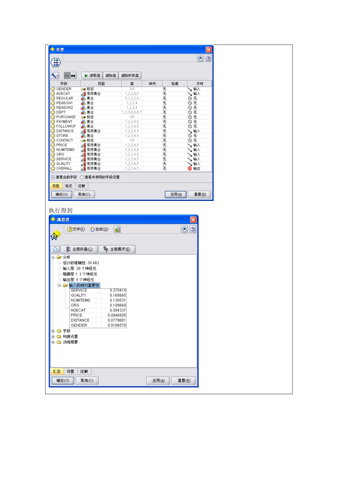This screenshot has height=483, width=341.
Task: Open direction cell of GENDER row (输入)
Action: [200, 89]
